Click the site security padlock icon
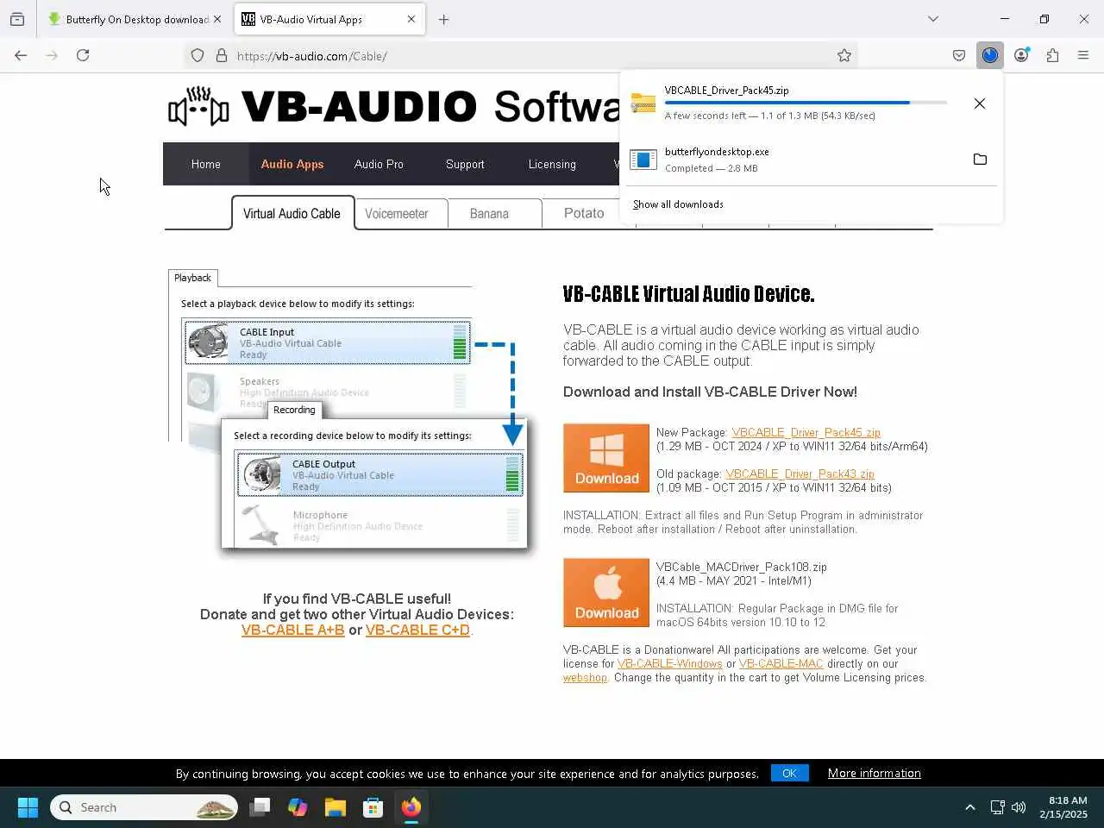This screenshot has height=828, width=1104. 222,55
